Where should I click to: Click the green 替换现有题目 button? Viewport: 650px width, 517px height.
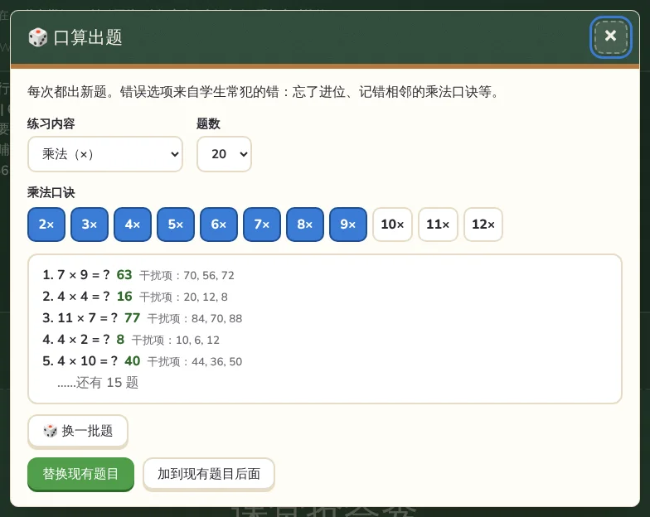click(x=81, y=474)
